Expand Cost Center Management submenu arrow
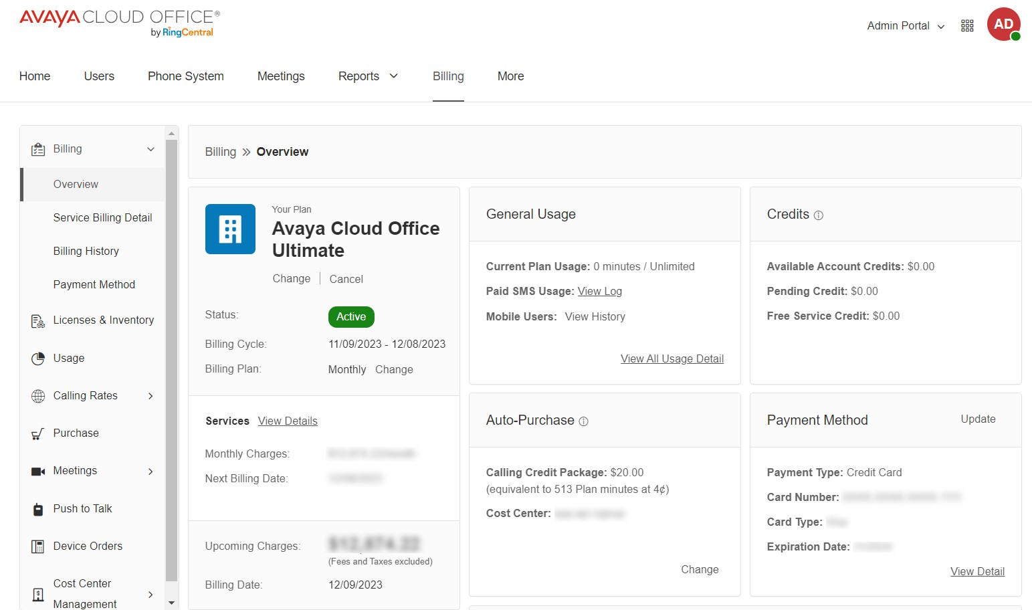Viewport: 1032px width, 610px height. [x=150, y=595]
